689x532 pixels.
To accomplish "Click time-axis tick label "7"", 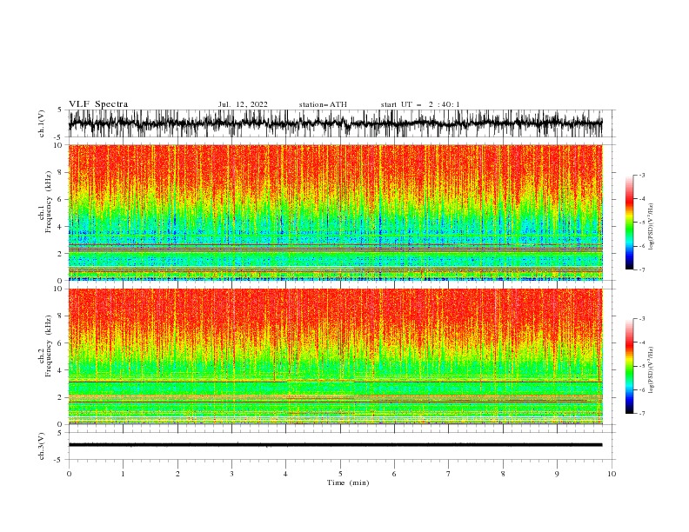I will pos(449,474).
